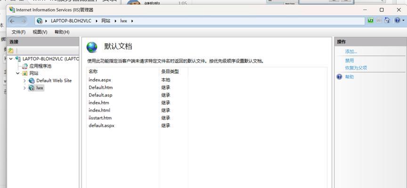The image size is (407, 188).
Task: Select Default Web Site in the tree
Action: (54, 80)
